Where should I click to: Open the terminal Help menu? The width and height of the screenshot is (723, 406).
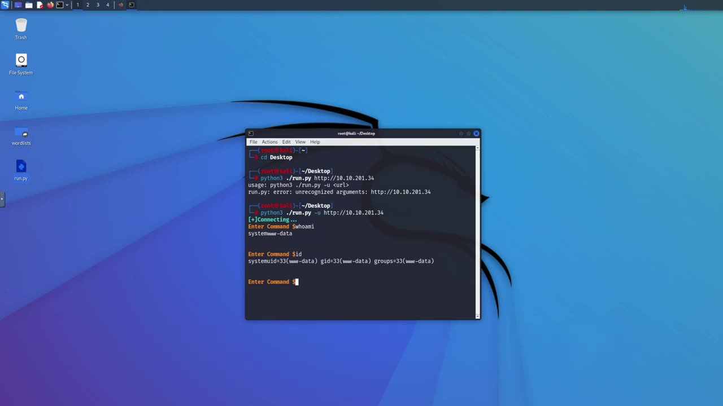click(x=315, y=142)
